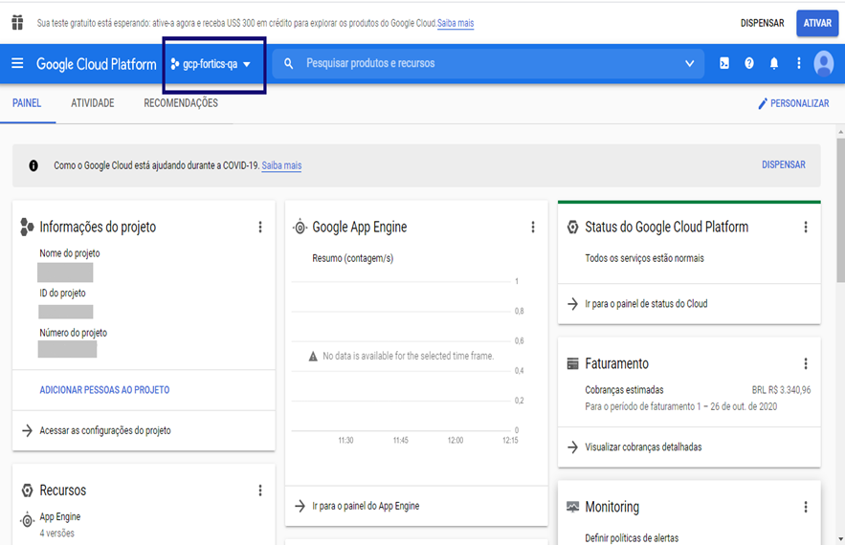Switch to the Recomendações tab
The height and width of the screenshot is (545, 845).
coord(181,103)
